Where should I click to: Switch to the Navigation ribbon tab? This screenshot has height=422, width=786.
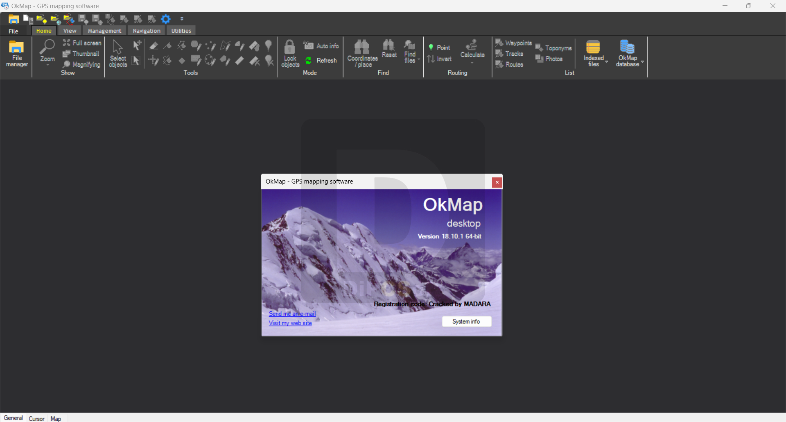point(147,31)
